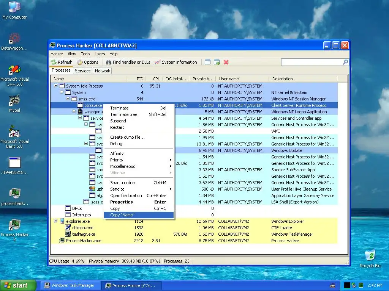Select the processhack desktop icon
This screenshot has width=389, height=291.
click(x=14, y=197)
